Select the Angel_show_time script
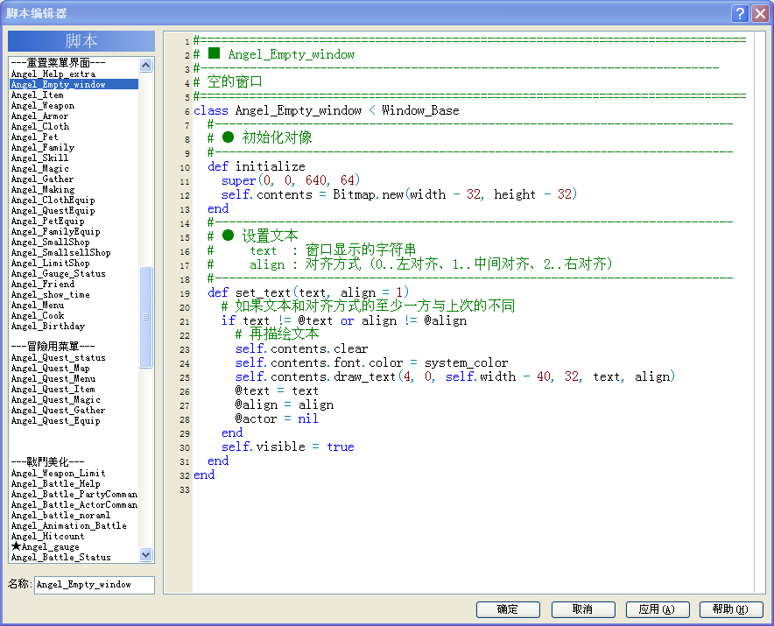The height and width of the screenshot is (626, 774). pyautogui.click(x=51, y=295)
